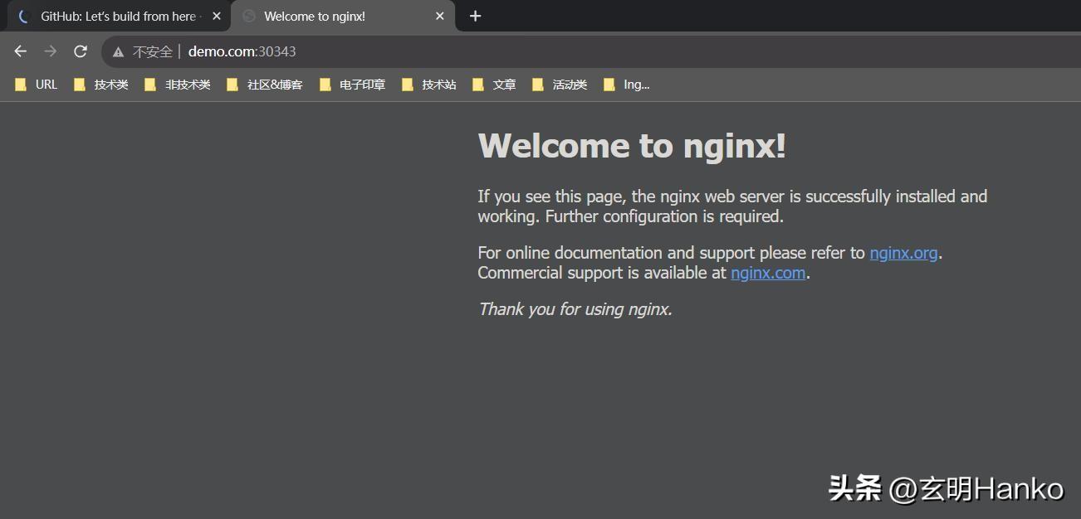Screen dimensions: 1081x519
Task: Open a new browser tab
Action: pyautogui.click(x=475, y=16)
